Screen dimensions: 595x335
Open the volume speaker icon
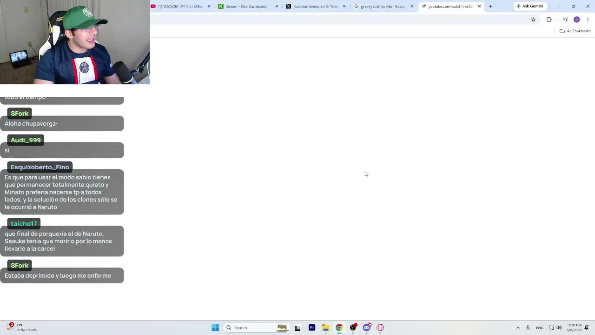559,328
